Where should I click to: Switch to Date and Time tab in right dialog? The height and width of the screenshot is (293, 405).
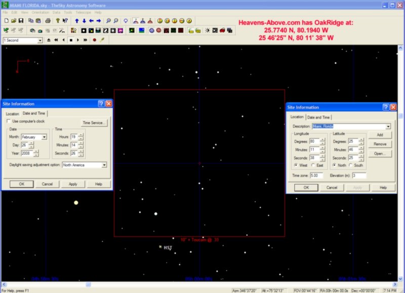(x=318, y=117)
